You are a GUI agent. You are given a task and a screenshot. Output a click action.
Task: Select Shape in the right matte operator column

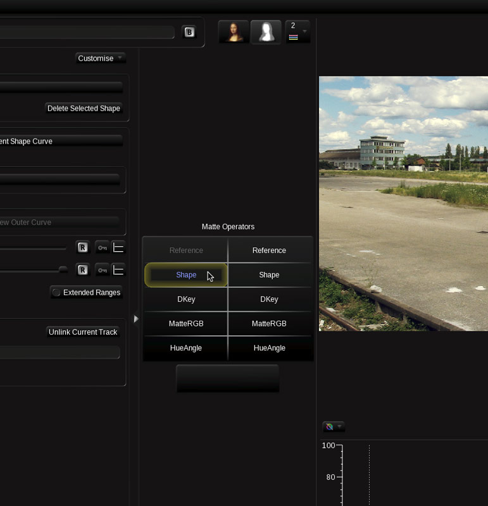[x=269, y=275]
